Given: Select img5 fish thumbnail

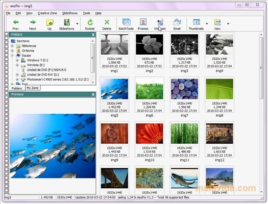Looking at the screenshot, I should [114, 89].
